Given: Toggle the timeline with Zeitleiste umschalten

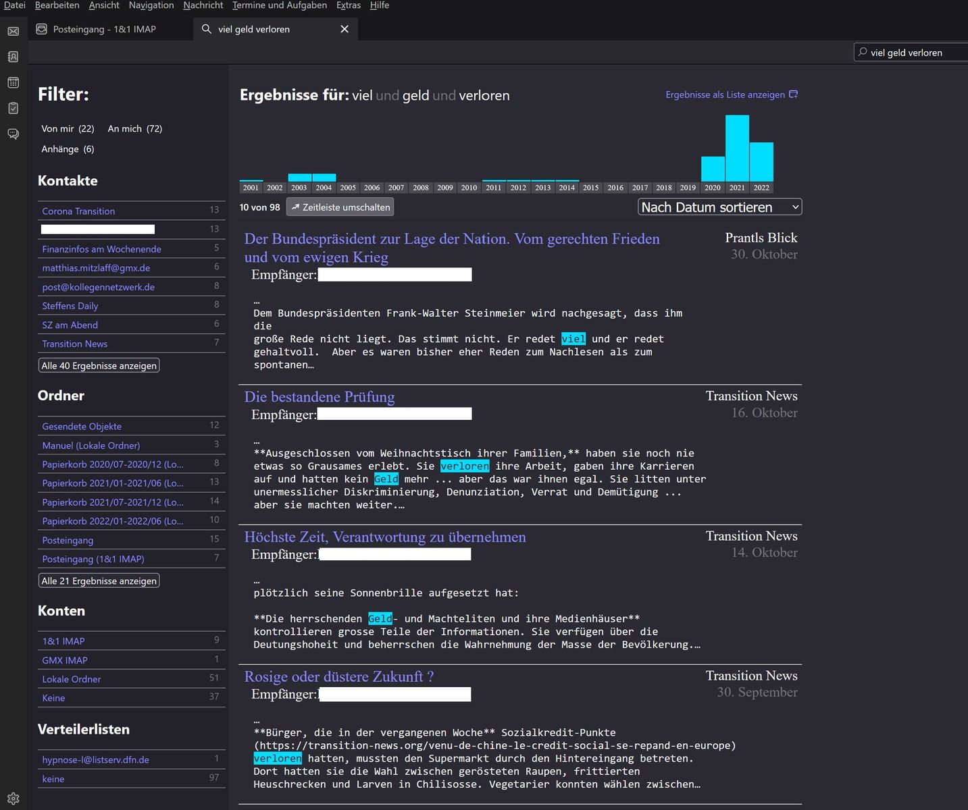Looking at the screenshot, I should coord(340,207).
